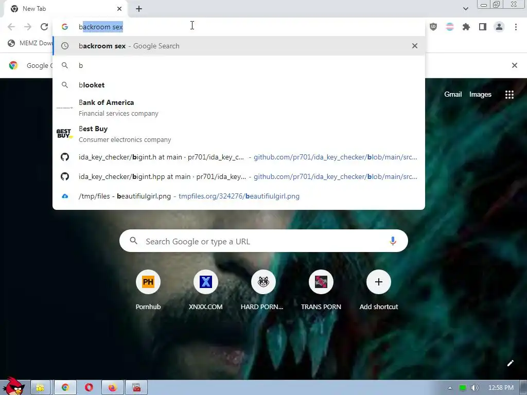The width and height of the screenshot is (527, 395).
Task: Open the Extensions puzzle piece menu
Action: (x=466, y=27)
